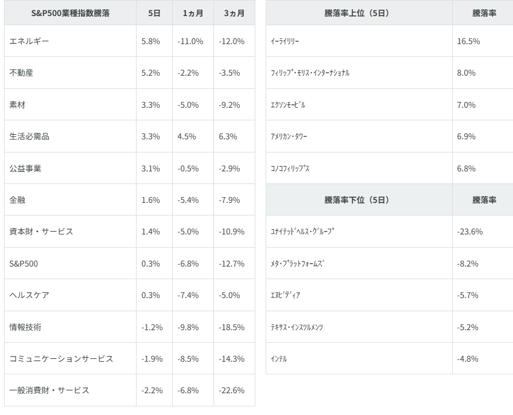Screen dimensions: 513x415
Task: Select the エネルギー sector row label
Action: (x=30, y=41)
